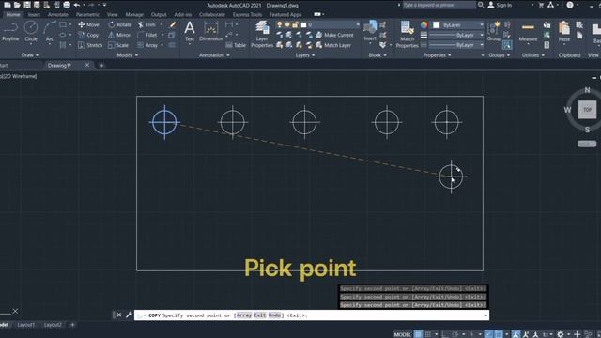This screenshot has height=338, width=601.
Task: Expand the Draw panel
Action: pos(30,55)
